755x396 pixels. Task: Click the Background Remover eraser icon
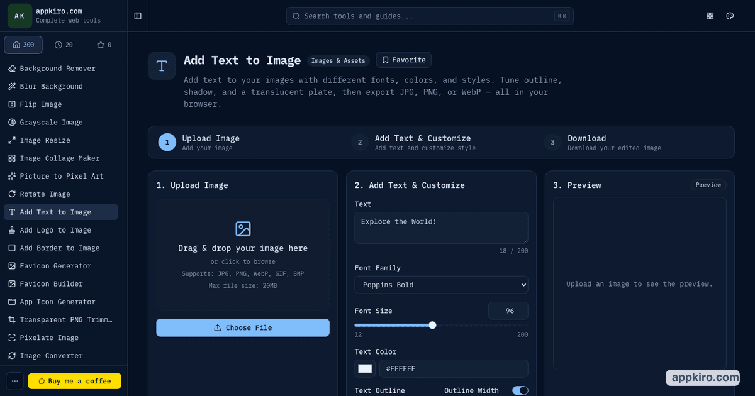click(x=12, y=69)
